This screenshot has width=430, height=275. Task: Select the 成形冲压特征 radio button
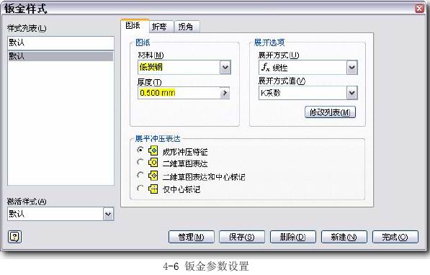tap(140, 150)
